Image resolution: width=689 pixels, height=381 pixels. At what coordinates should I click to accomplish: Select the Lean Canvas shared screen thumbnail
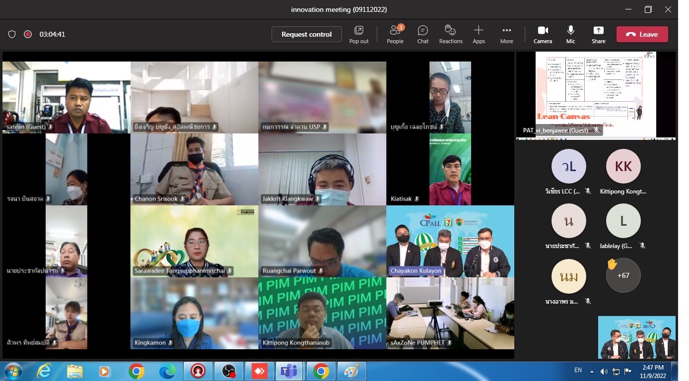point(596,94)
